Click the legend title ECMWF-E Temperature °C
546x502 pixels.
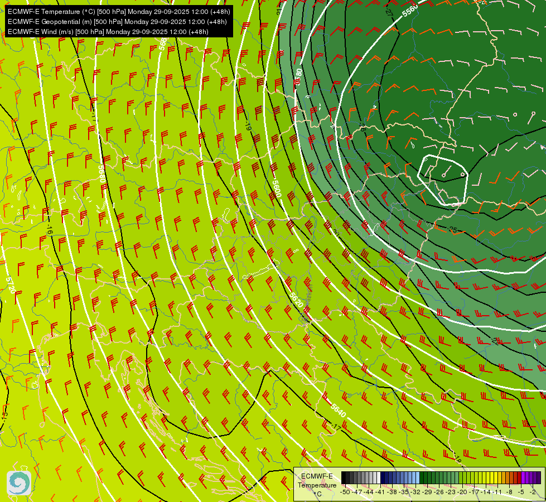pos(317,485)
